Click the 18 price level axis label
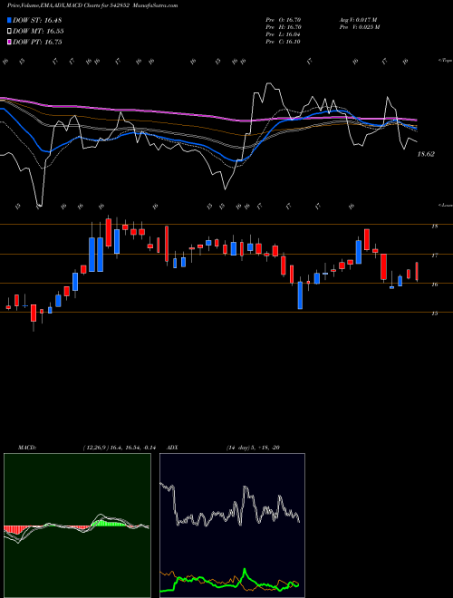This screenshot has width=453, height=598. pyautogui.click(x=434, y=227)
